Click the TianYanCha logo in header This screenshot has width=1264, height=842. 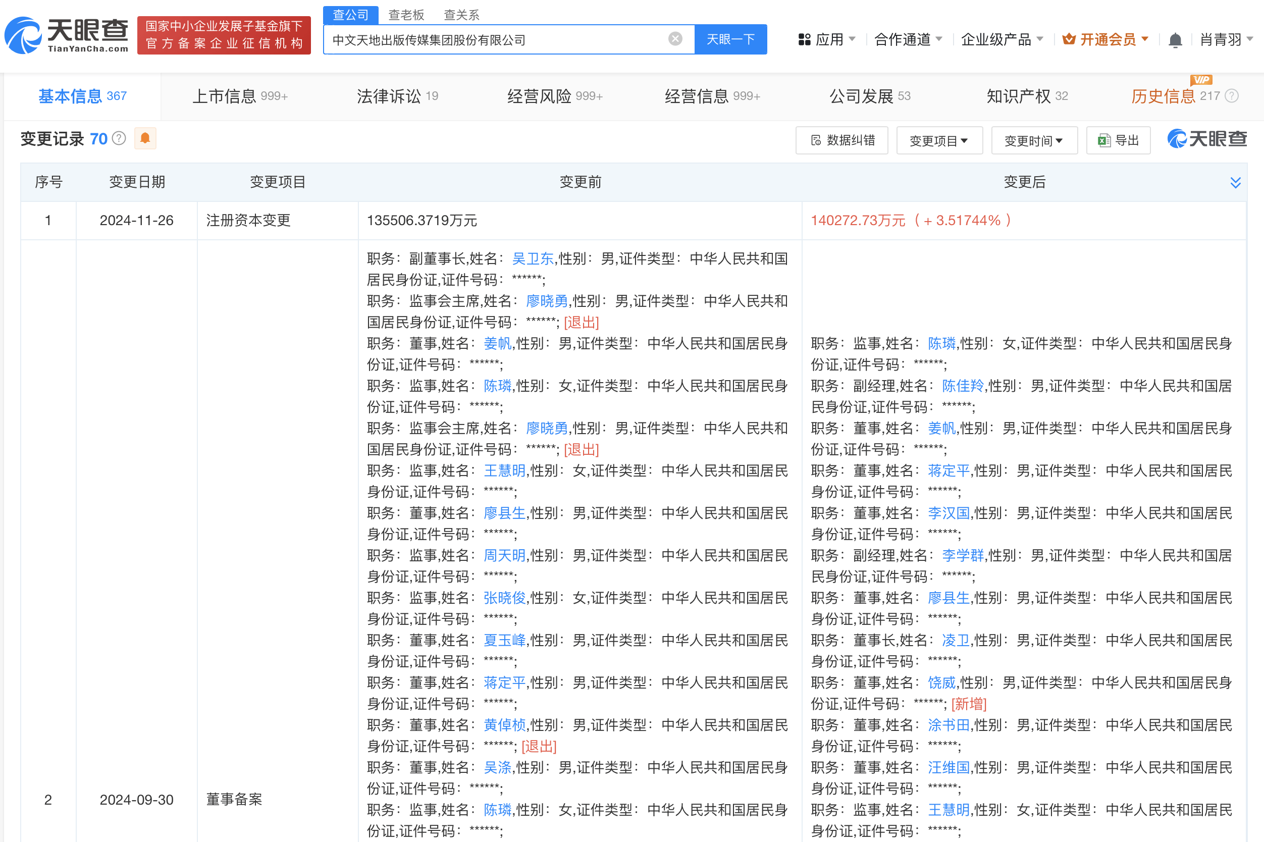[67, 35]
